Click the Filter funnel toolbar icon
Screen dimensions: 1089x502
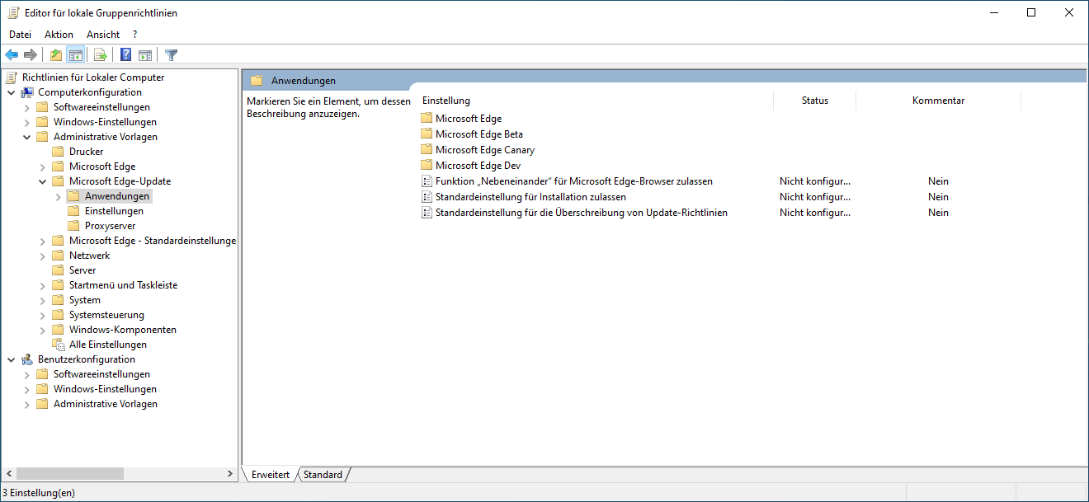(x=171, y=55)
